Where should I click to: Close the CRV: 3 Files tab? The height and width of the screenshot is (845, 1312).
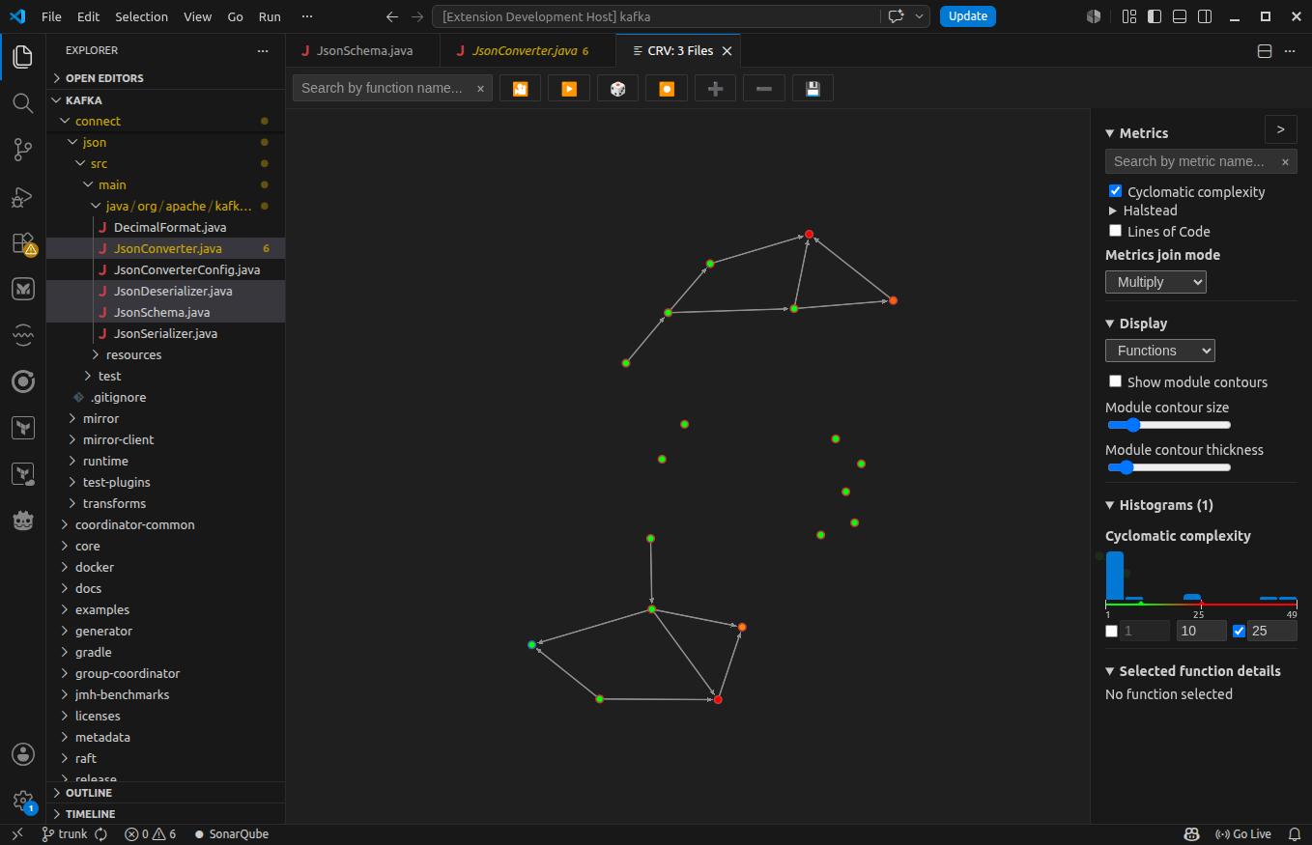727,51
